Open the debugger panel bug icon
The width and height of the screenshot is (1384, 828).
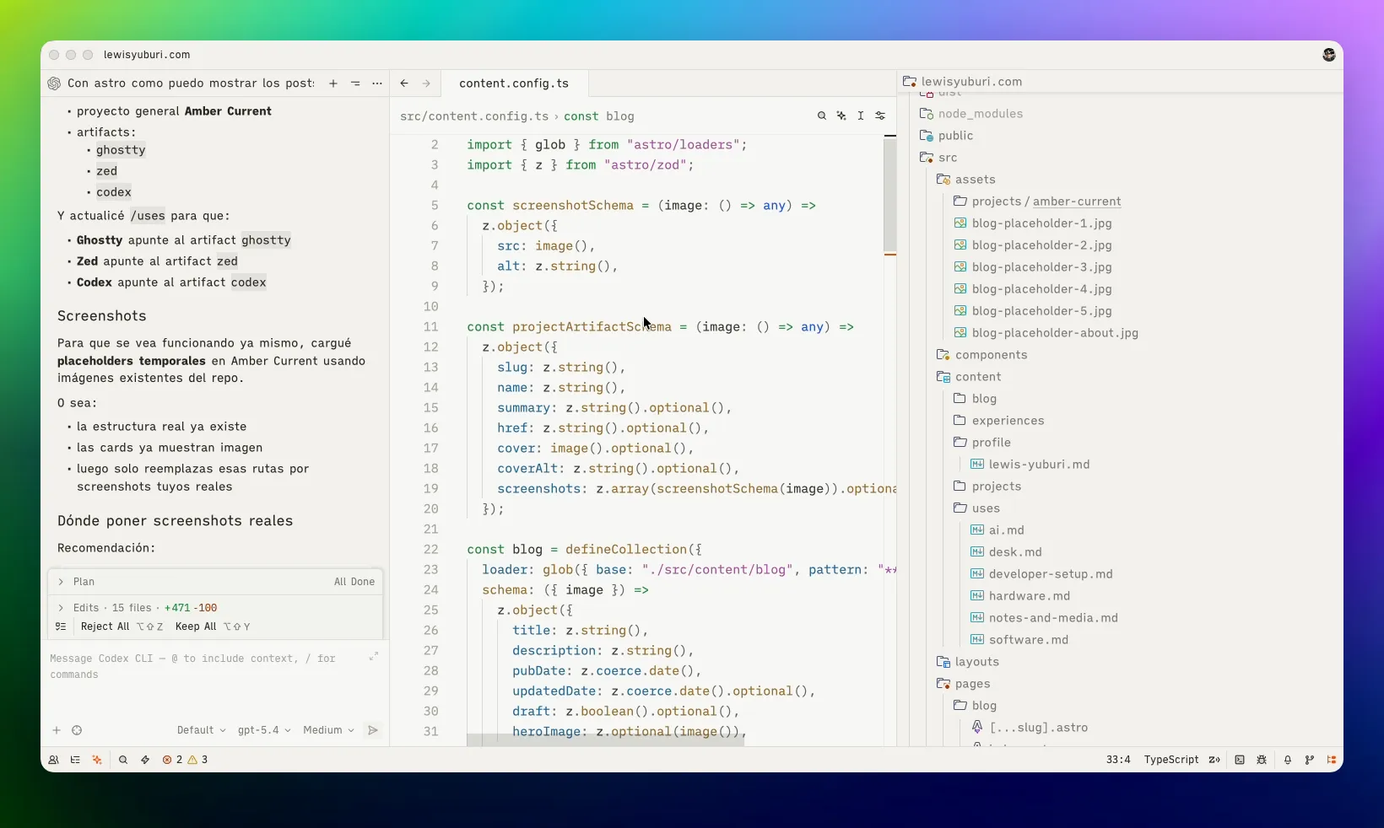[x=1262, y=760]
